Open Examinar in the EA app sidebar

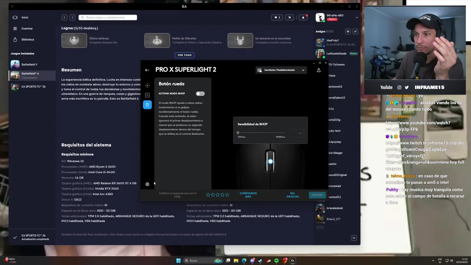pyautogui.click(x=27, y=28)
